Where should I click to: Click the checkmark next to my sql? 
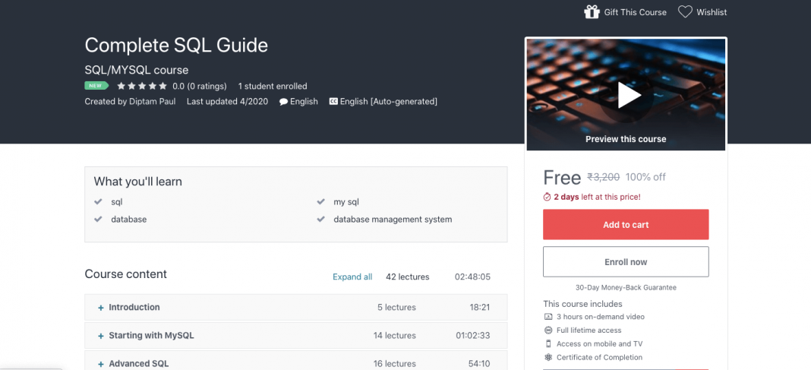pyautogui.click(x=320, y=202)
